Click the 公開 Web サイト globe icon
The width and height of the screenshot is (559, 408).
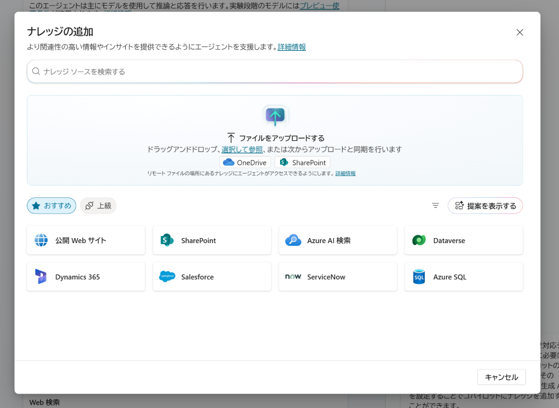[x=41, y=240]
